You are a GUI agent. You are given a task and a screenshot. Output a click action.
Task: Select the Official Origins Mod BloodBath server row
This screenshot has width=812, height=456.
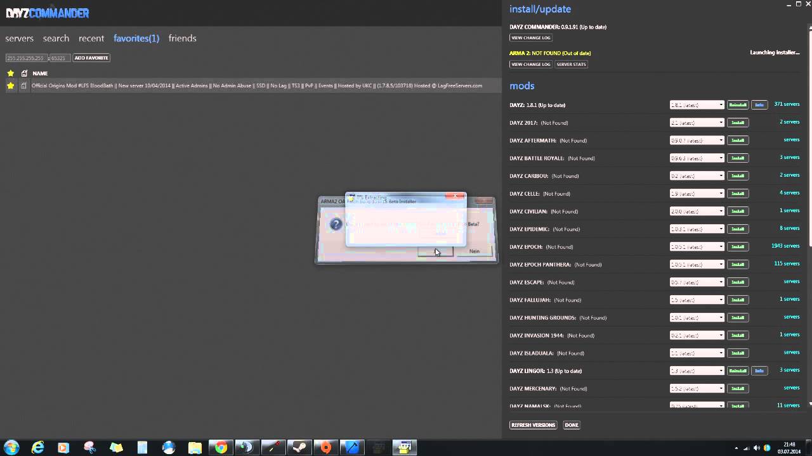(x=254, y=85)
